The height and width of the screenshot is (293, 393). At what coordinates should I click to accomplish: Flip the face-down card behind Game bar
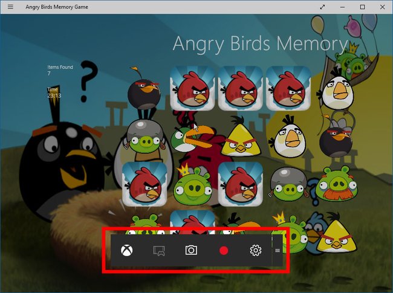click(192, 222)
